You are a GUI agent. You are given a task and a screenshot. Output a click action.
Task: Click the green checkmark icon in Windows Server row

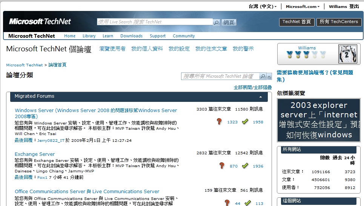click(245, 121)
